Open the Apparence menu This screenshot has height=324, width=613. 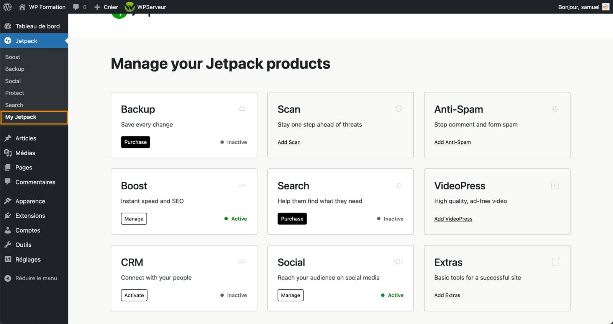[30, 201]
